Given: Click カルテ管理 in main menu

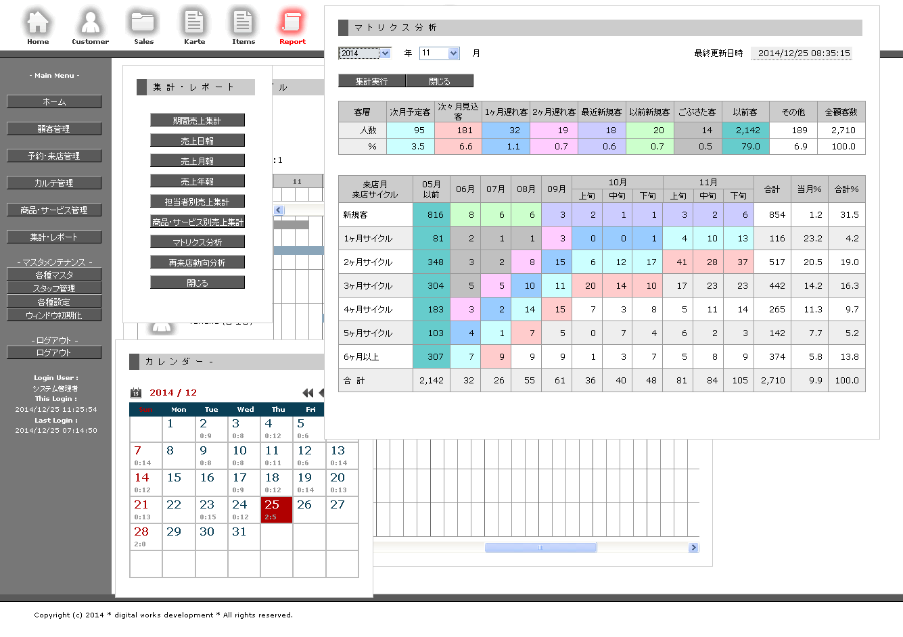Looking at the screenshot, I should [54, 183].
